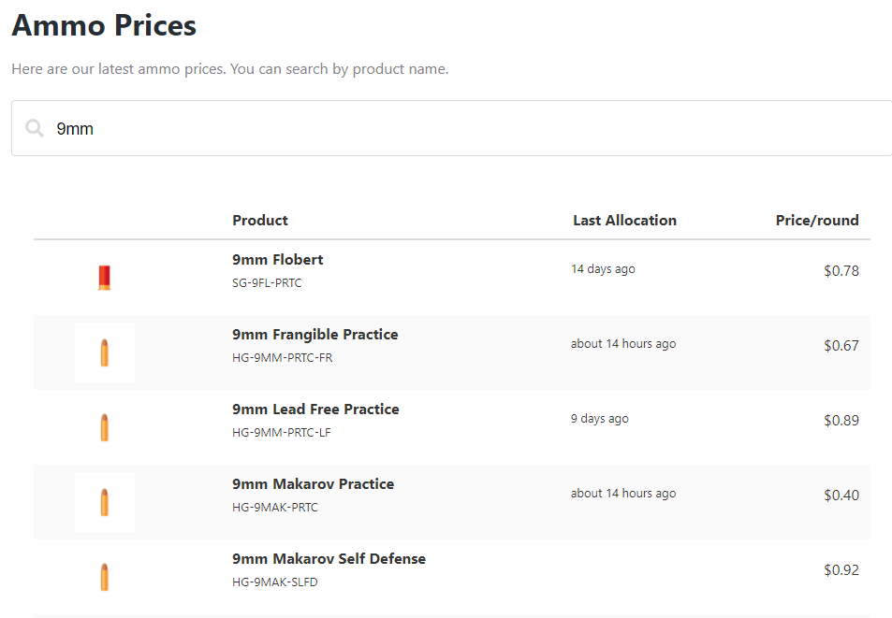Click the $0.40 Makarov Practice price
Screen dimensions: 892x618
pyautogui.click(x=841, y=496)
